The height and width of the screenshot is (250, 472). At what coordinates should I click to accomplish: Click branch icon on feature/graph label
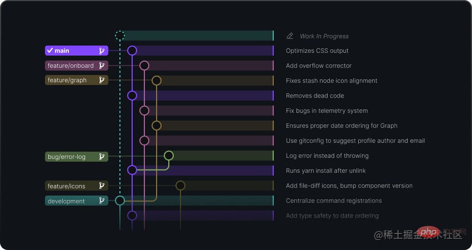click(102, 81)
